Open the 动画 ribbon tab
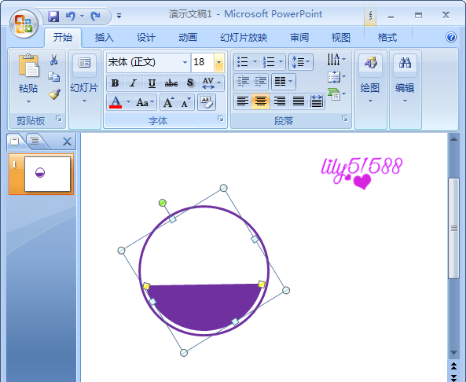 pyautogui.click(x=188, y=38)
